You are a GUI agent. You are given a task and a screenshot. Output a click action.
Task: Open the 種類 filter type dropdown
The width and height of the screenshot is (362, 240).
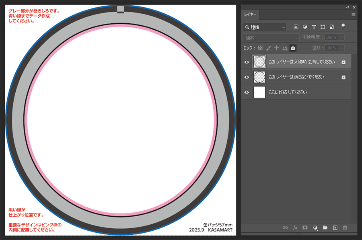tap(264, 27)
